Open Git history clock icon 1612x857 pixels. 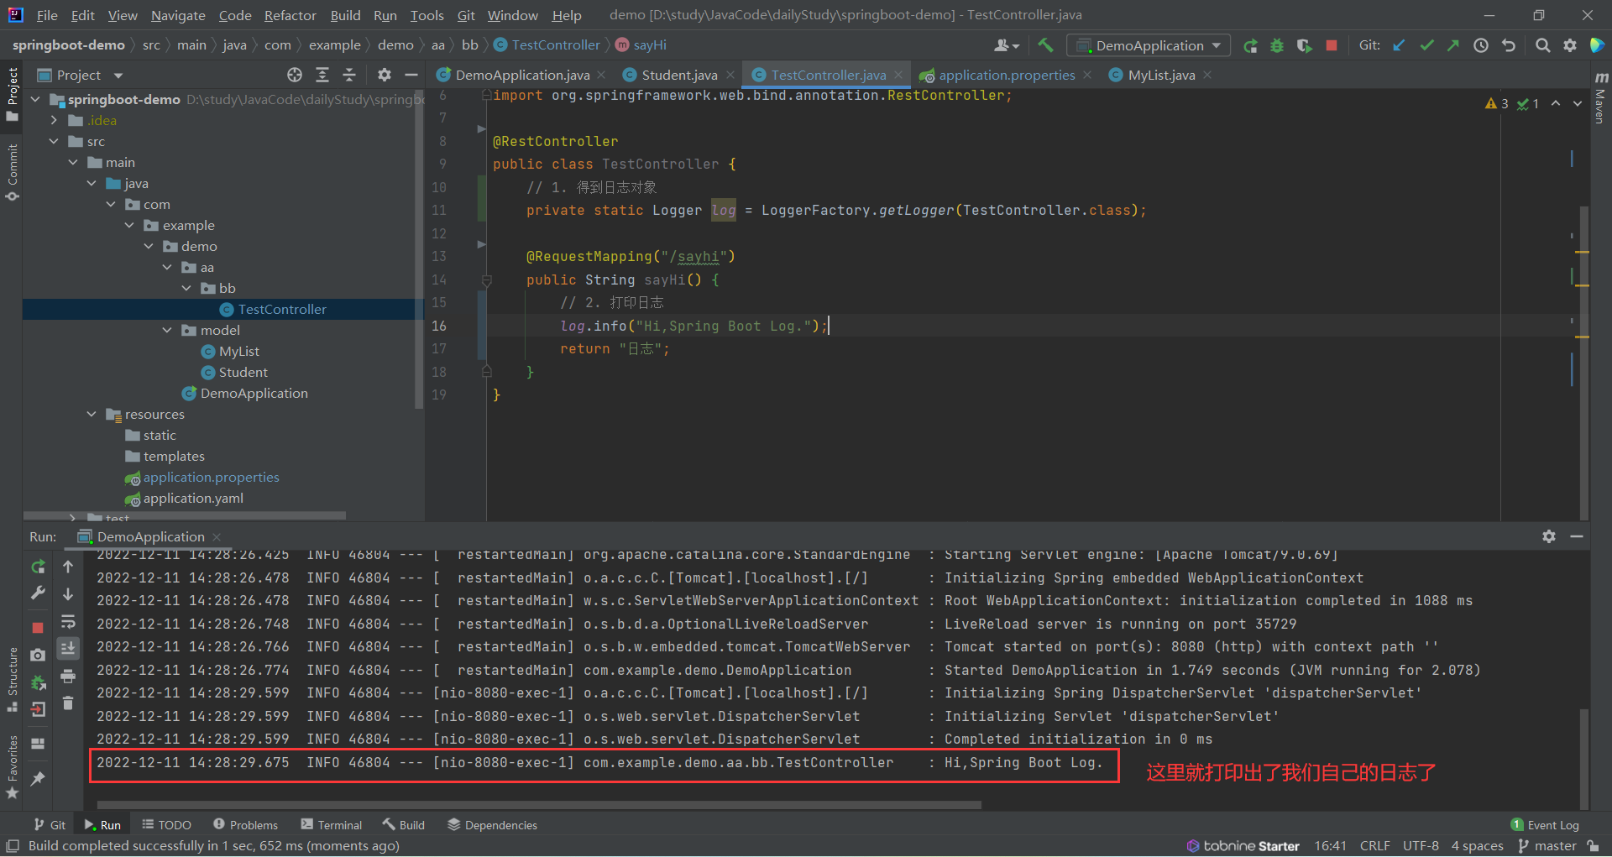1481,45
